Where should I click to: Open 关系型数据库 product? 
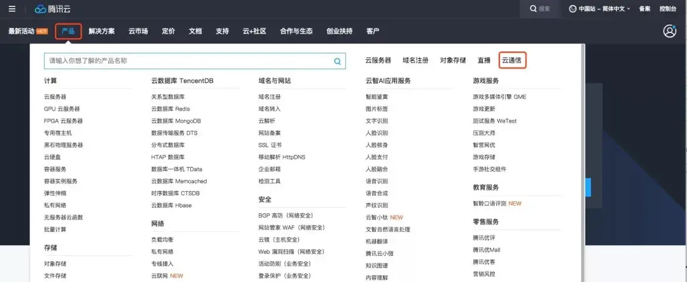168,97
